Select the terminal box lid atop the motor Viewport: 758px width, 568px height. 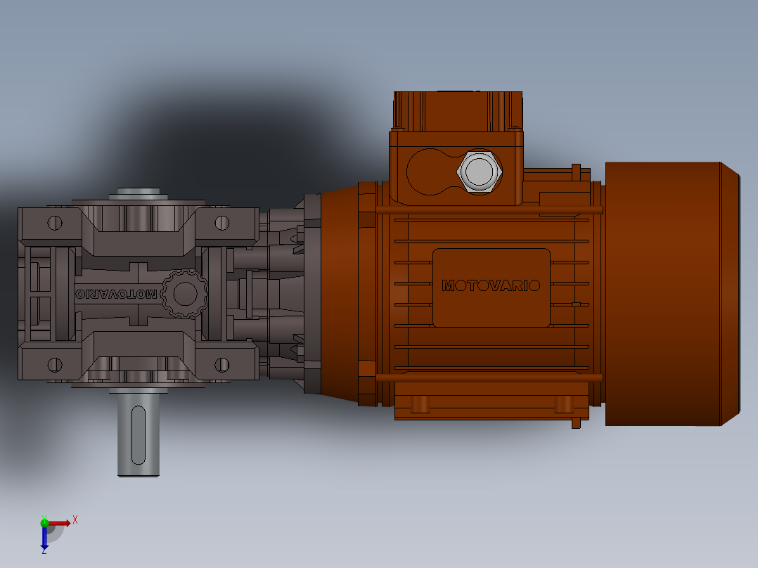pyautogui.click(x=458, y=111)
